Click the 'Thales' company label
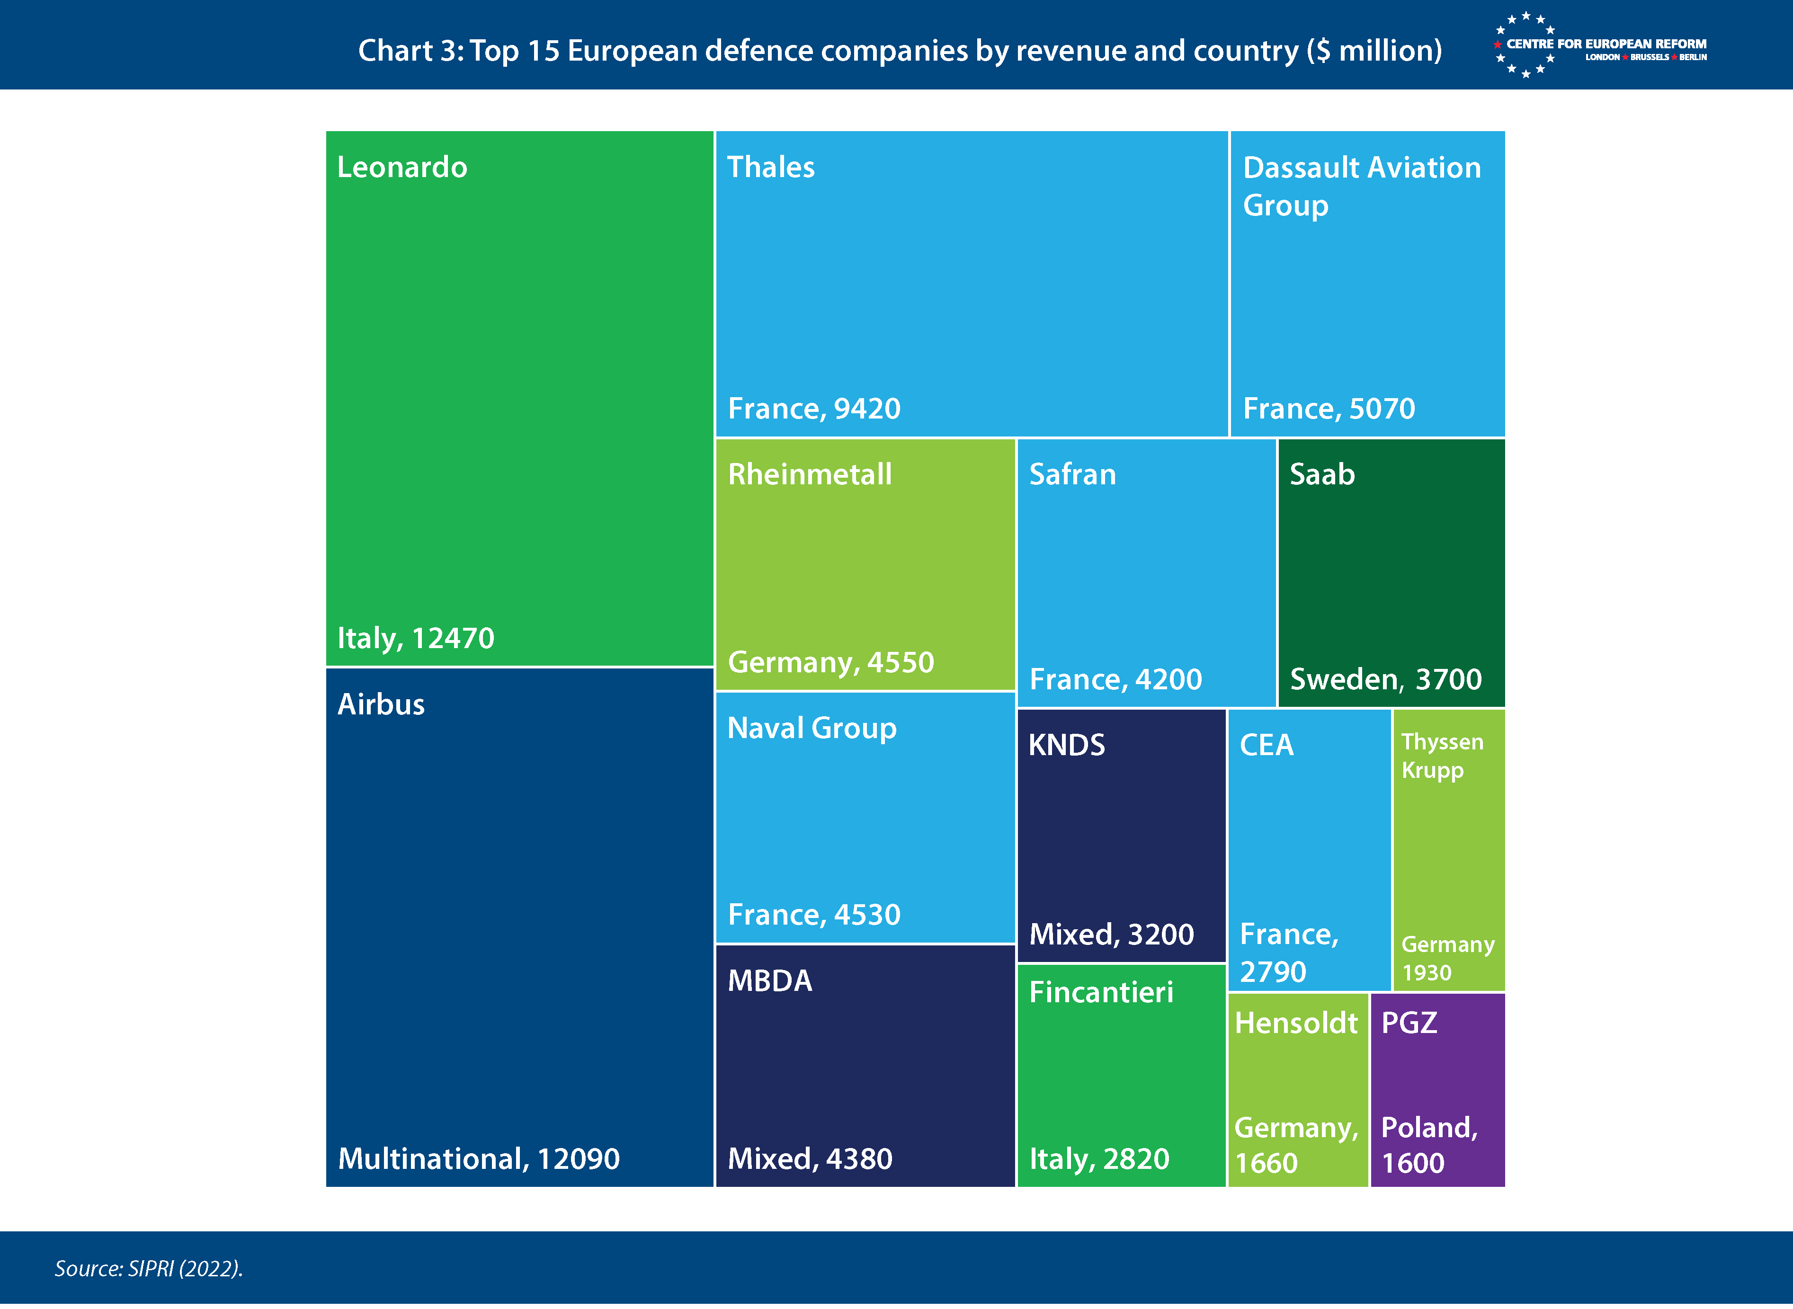This screenshot has height=1309, width=1793. click(x=771, y=167)
